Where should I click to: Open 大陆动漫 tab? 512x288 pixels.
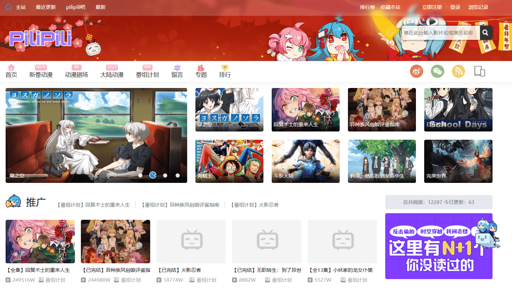point(112,75)
